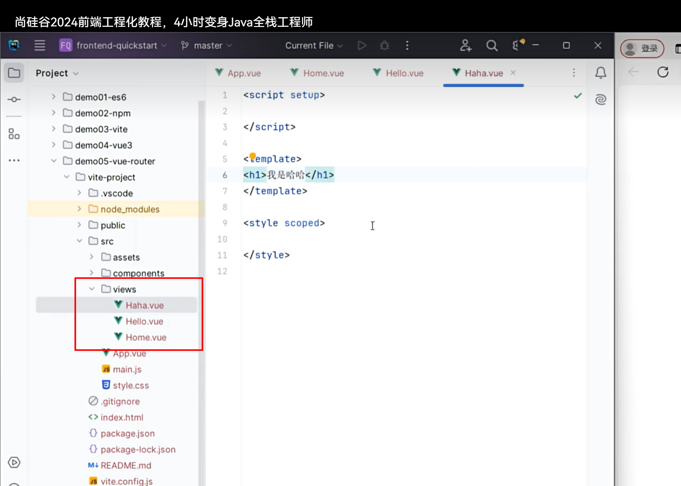Screen dimensions: 681x486
Task: Expand the assets folder
Action: [92, 257]
